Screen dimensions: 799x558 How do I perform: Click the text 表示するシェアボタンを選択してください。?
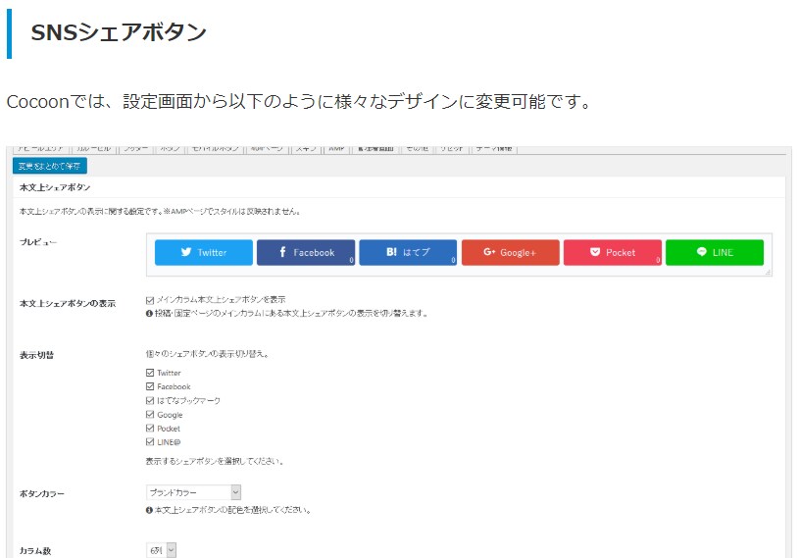(x=215, y=461)
